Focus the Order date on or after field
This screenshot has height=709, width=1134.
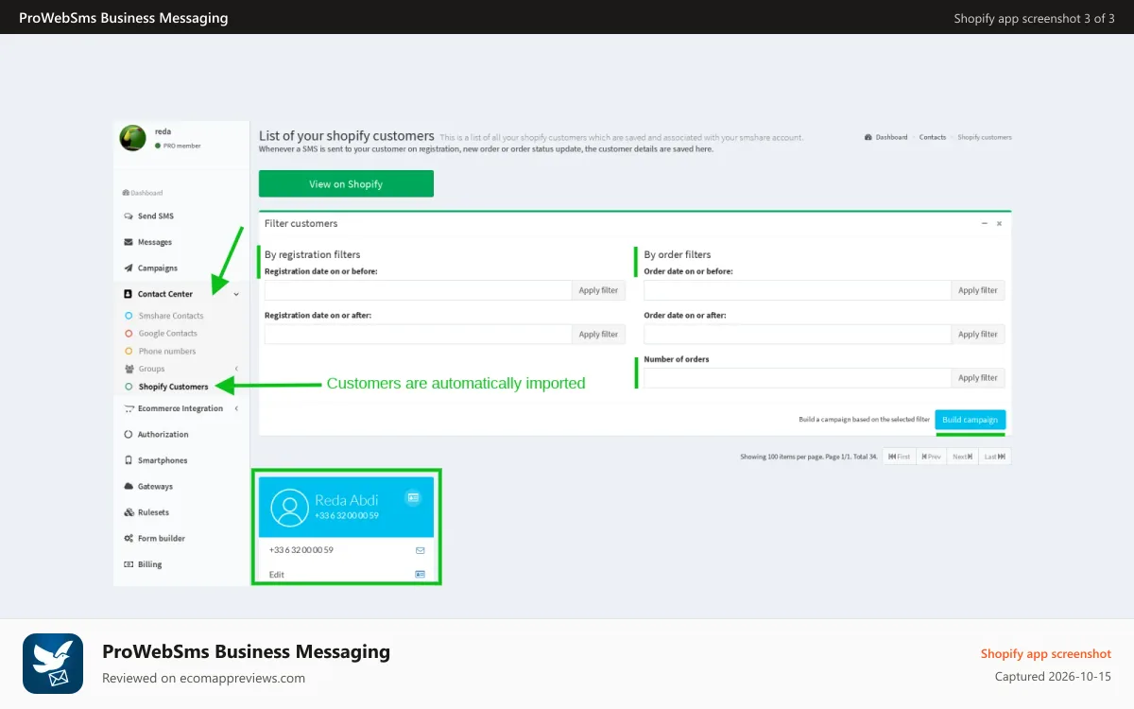[798, 334]
